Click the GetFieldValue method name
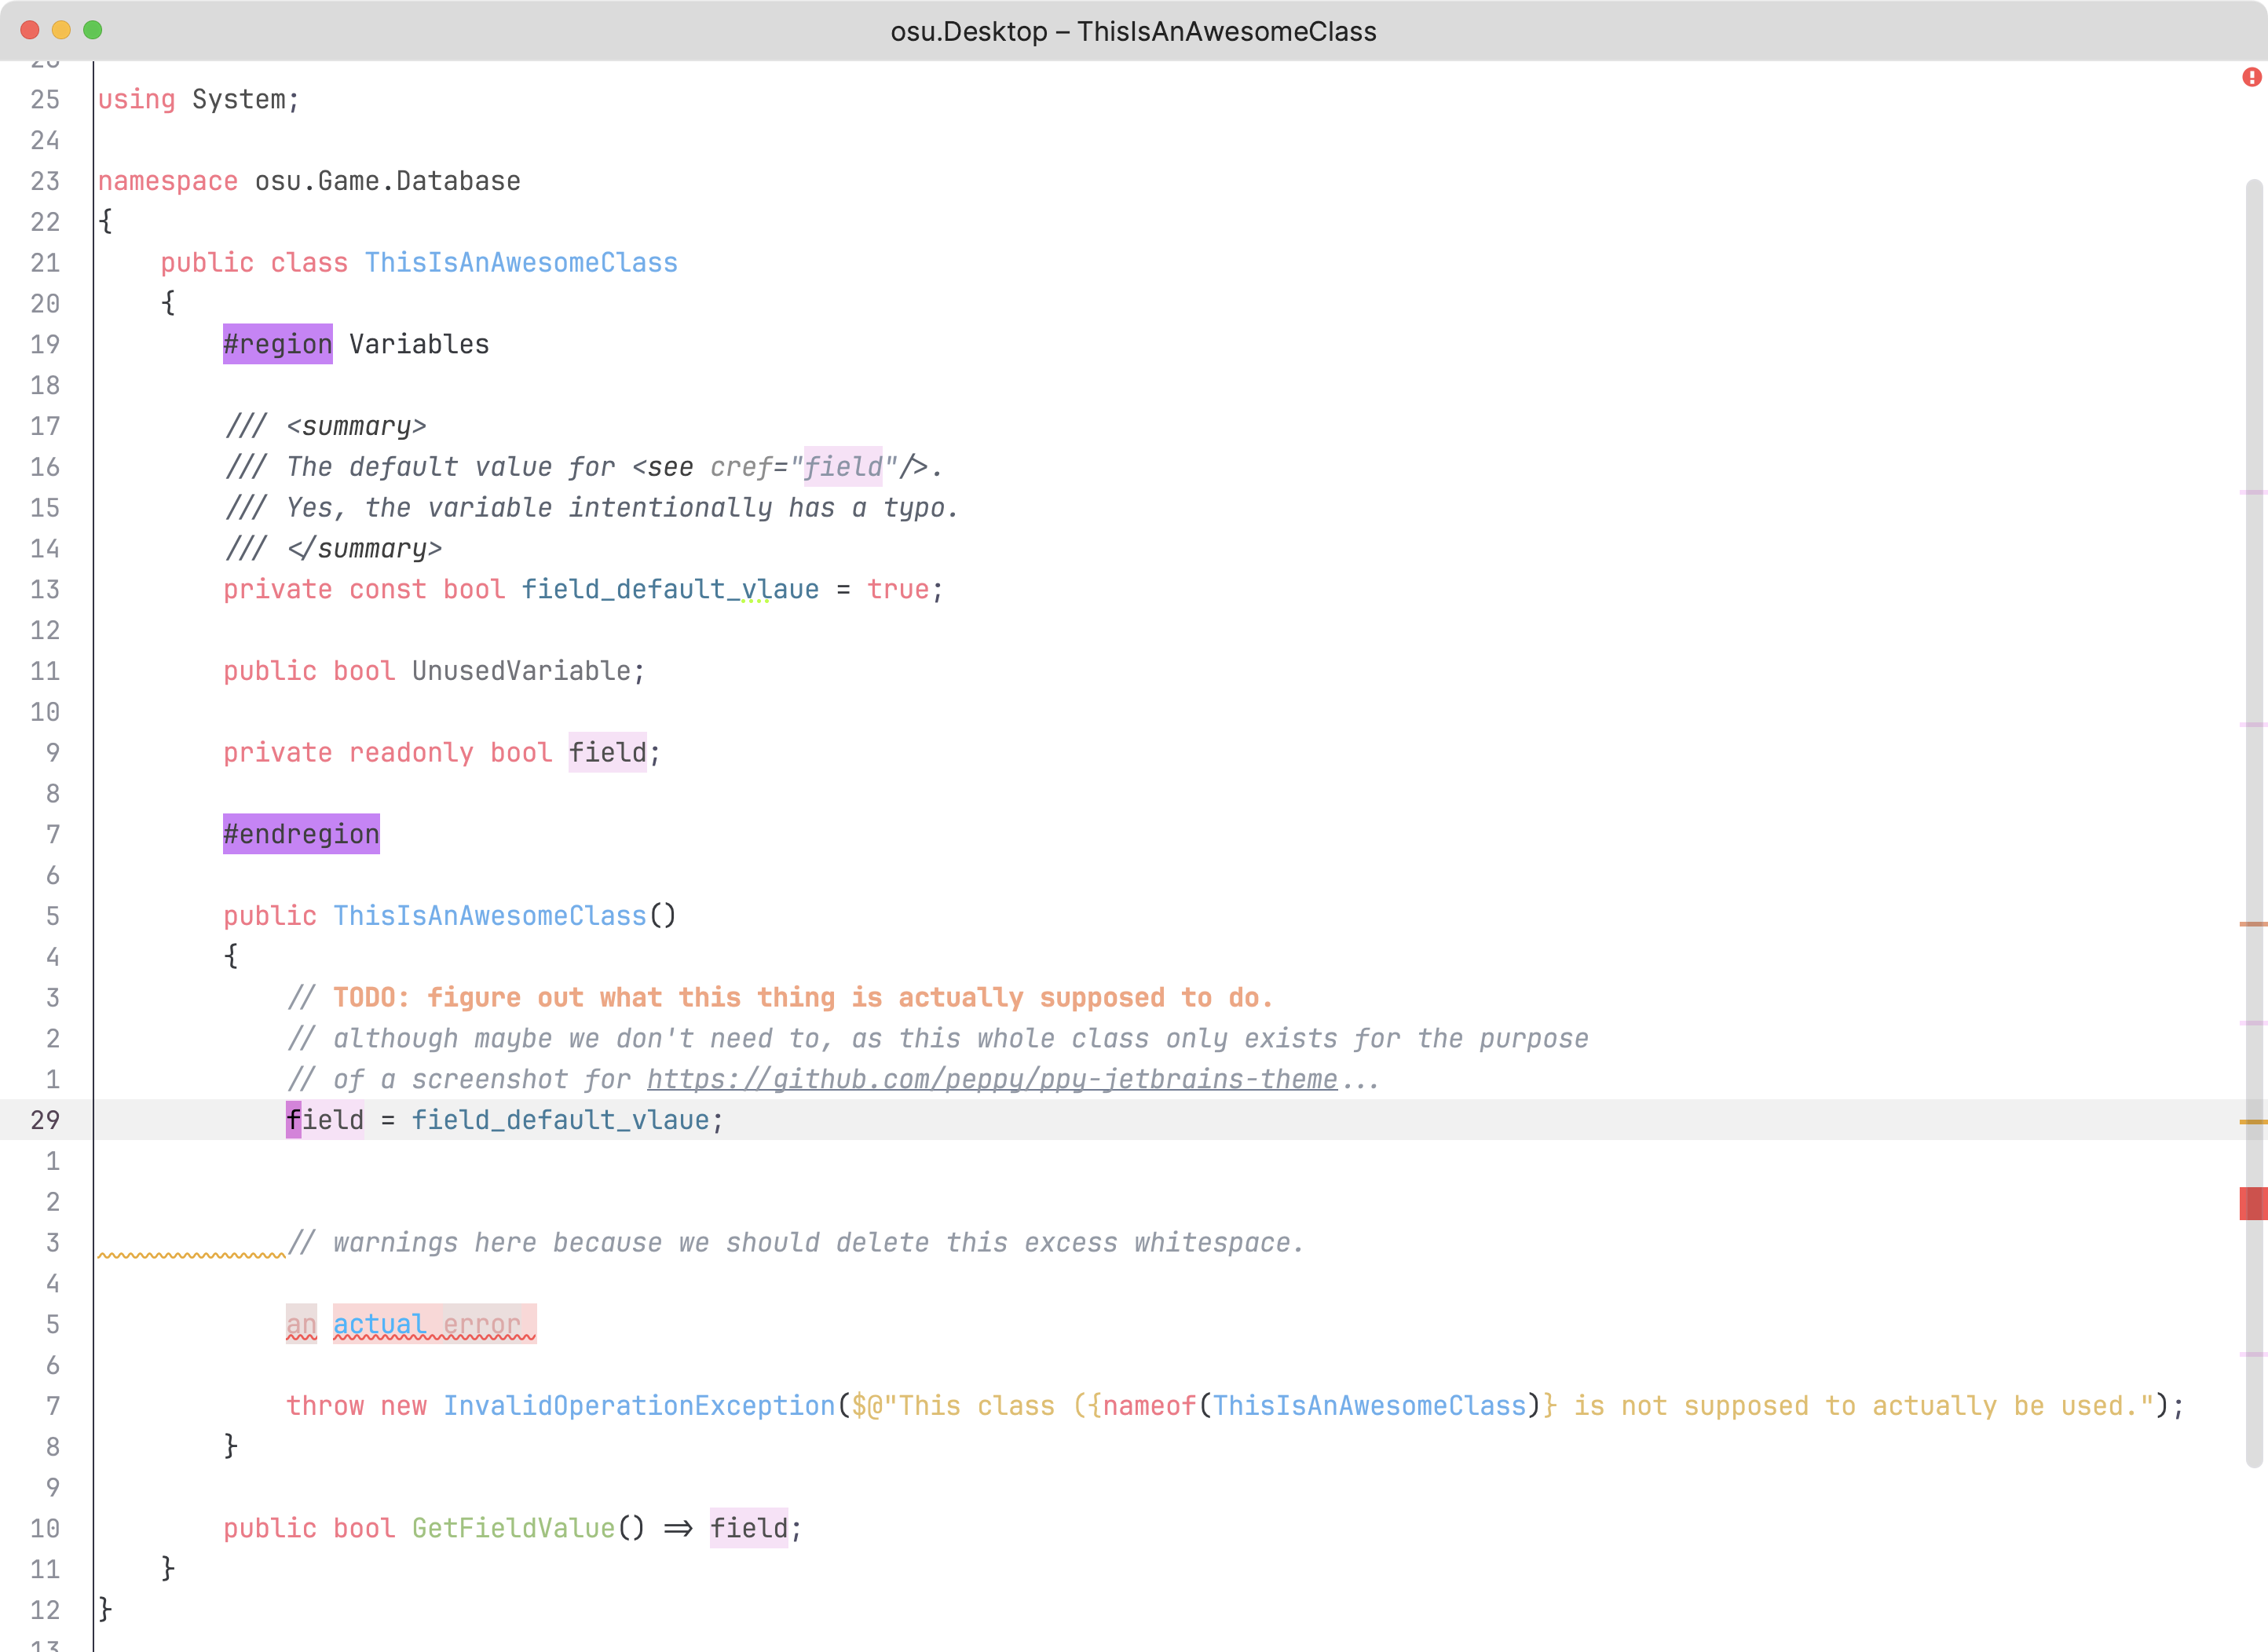Screen dimensions: 2268x1652 point(513,1528)
